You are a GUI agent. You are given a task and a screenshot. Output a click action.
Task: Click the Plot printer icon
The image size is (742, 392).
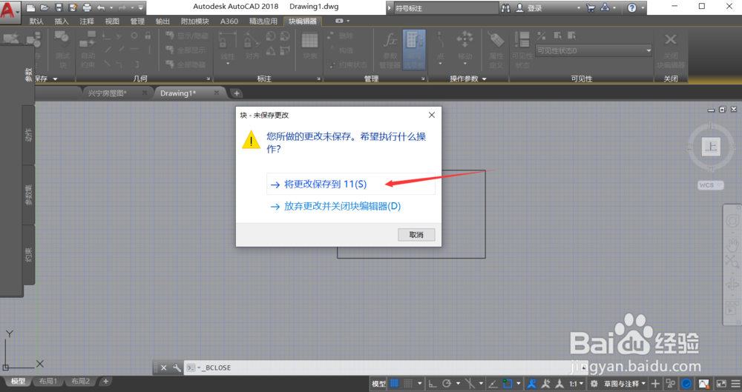pos(87,7)
